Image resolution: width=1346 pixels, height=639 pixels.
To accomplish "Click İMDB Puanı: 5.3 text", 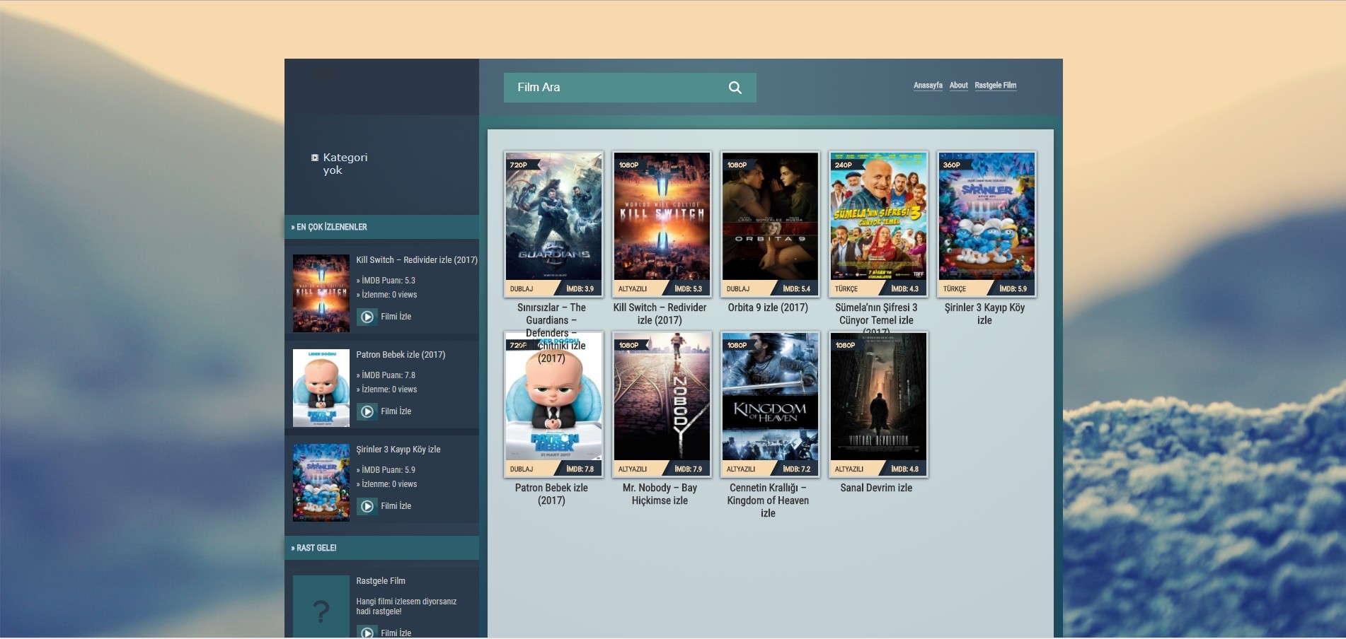I will [386, 281].
